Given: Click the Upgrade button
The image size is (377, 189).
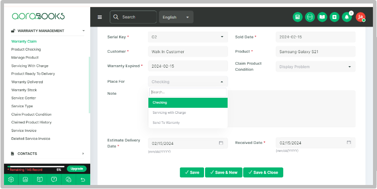Looking at the screenshot, I should tap(77, 168).
